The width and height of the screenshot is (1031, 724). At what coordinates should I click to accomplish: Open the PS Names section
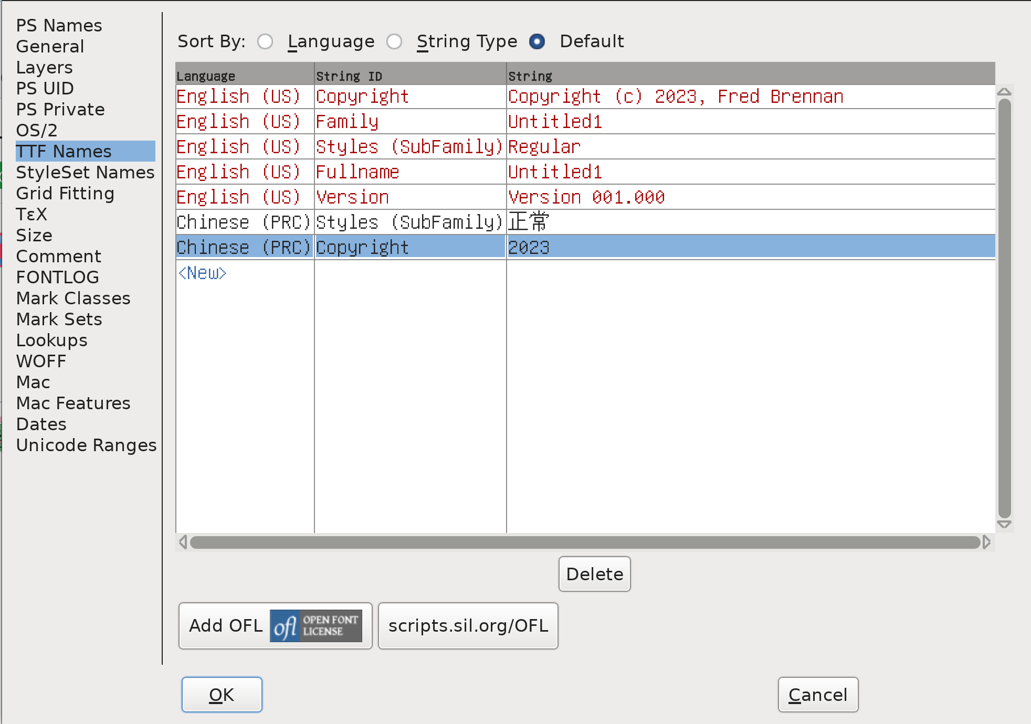pos(59,25)
